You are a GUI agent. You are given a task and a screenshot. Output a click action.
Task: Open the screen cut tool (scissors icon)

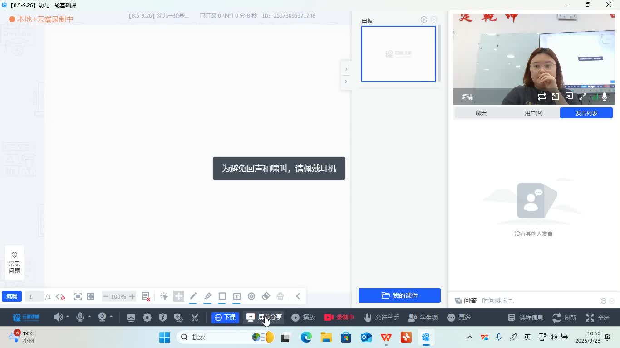click(194, 317)
